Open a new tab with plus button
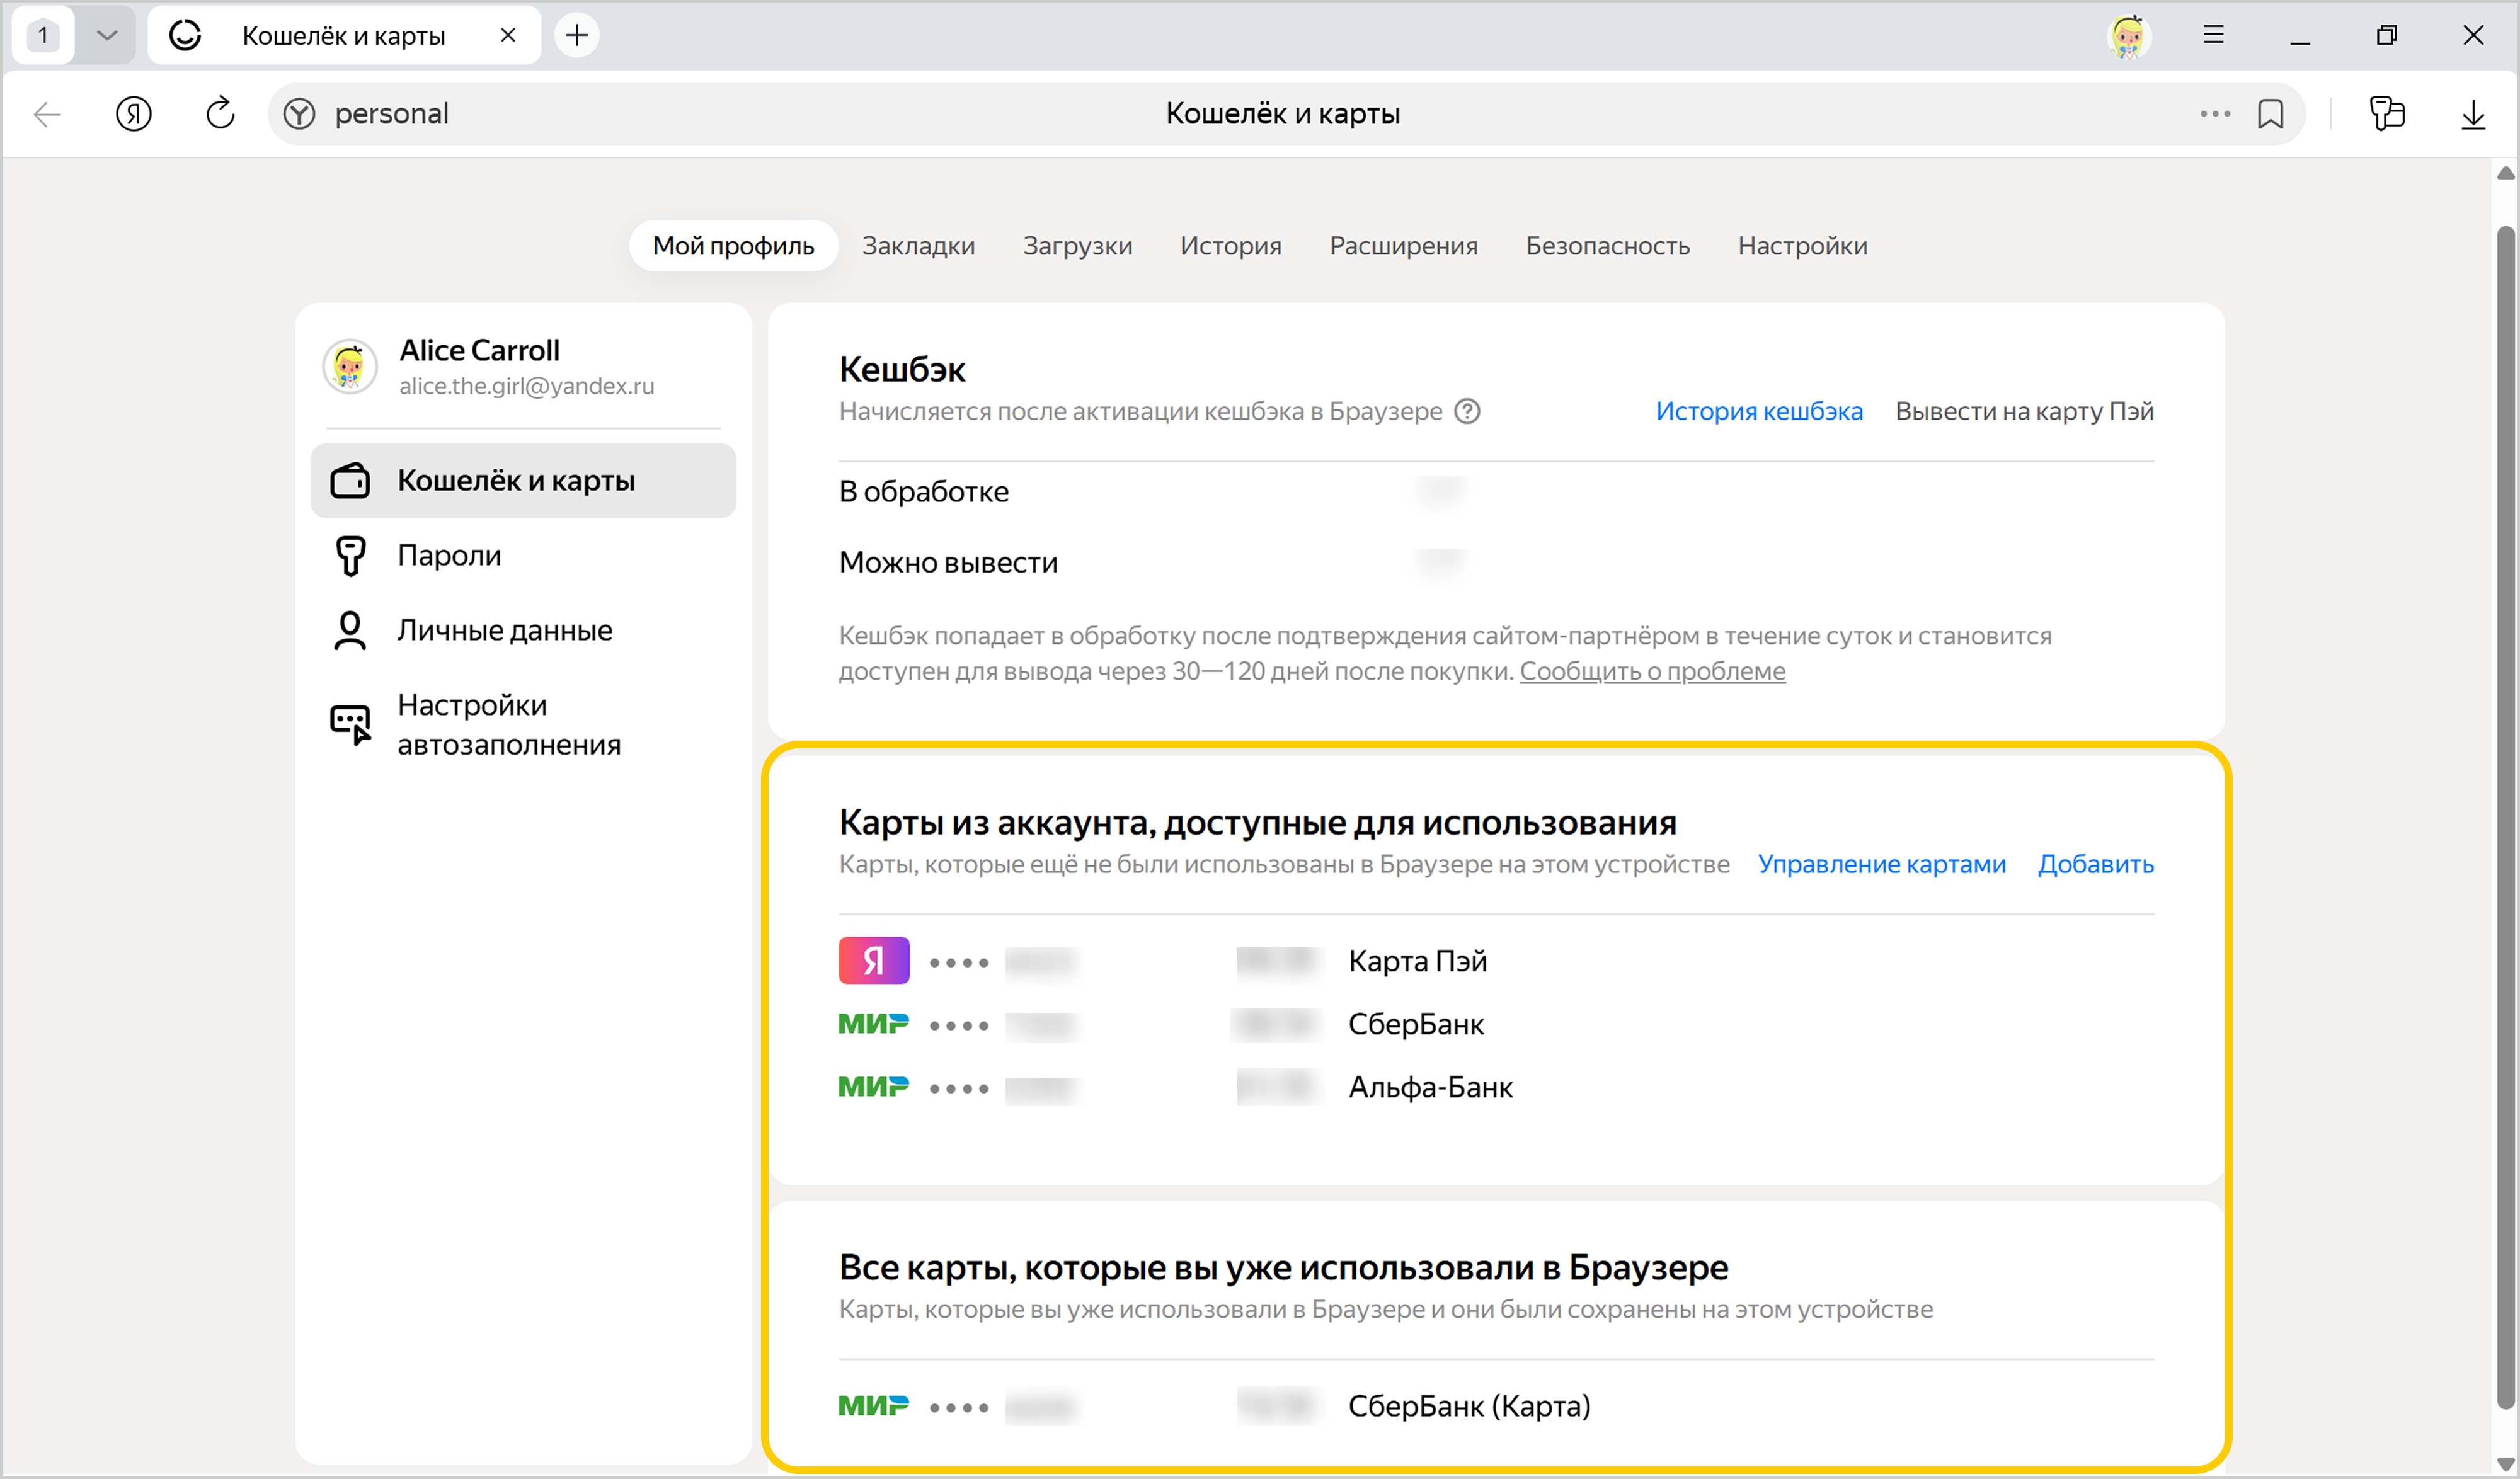 coord(577,36)
